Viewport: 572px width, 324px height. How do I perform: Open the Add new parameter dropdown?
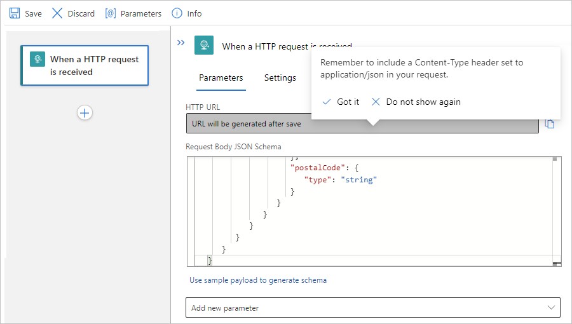click(372, 307)
